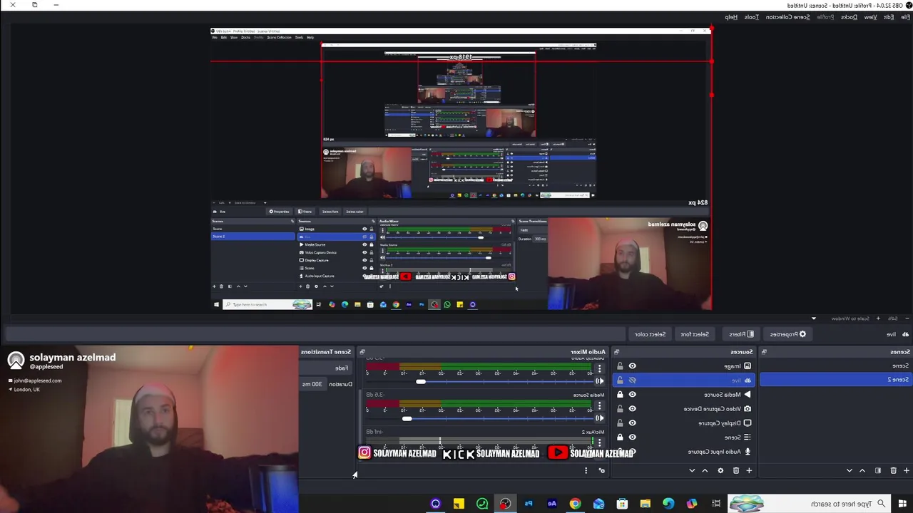
Task: Lock the Video Capture Device source
Action: [x=620, y=409]
